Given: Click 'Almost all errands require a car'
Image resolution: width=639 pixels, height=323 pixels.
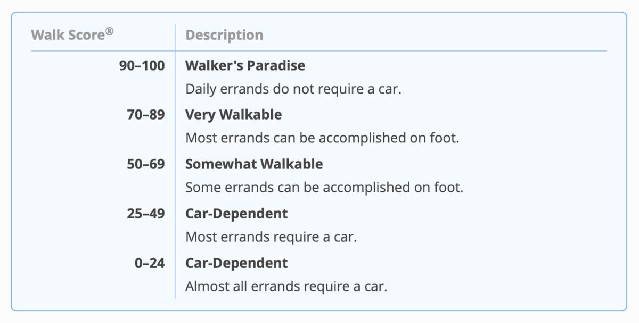Looking at the screenshot, I should coord(286,286).
